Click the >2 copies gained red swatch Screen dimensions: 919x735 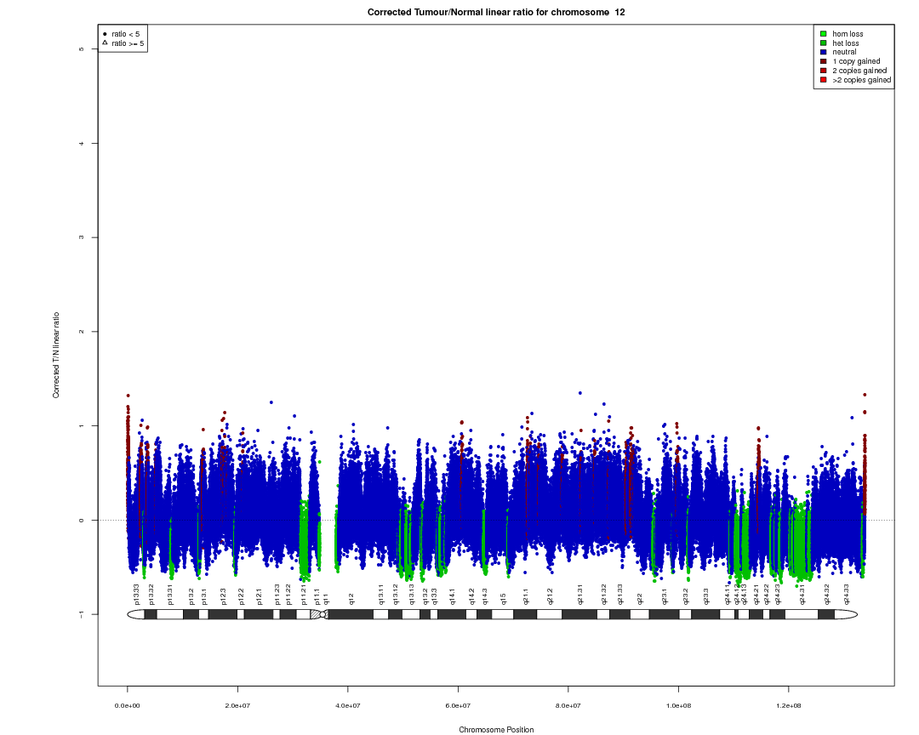pos(824,80)
